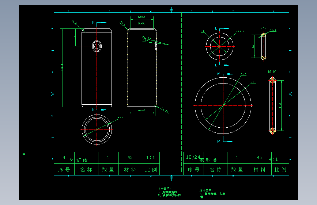Viewport: 317px width, 205px height.
Task: Click "材料" header under the 外缸体 row
Action: pos(130,170)
